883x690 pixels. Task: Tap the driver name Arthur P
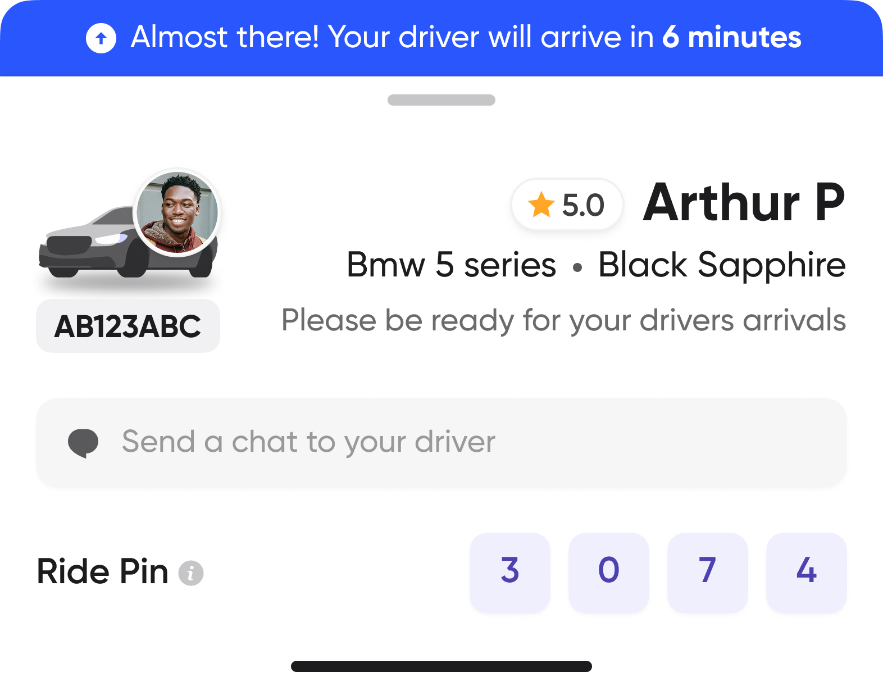[744, 203]
